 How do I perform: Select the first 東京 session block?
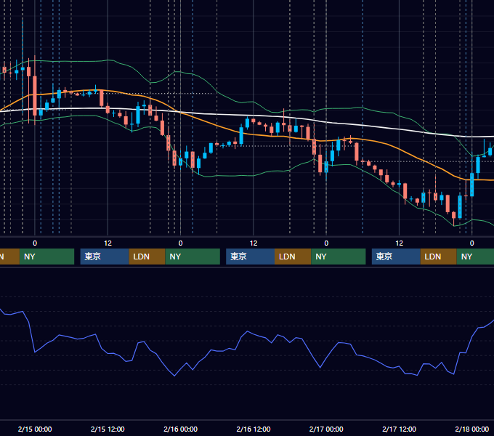click(105, 257)
